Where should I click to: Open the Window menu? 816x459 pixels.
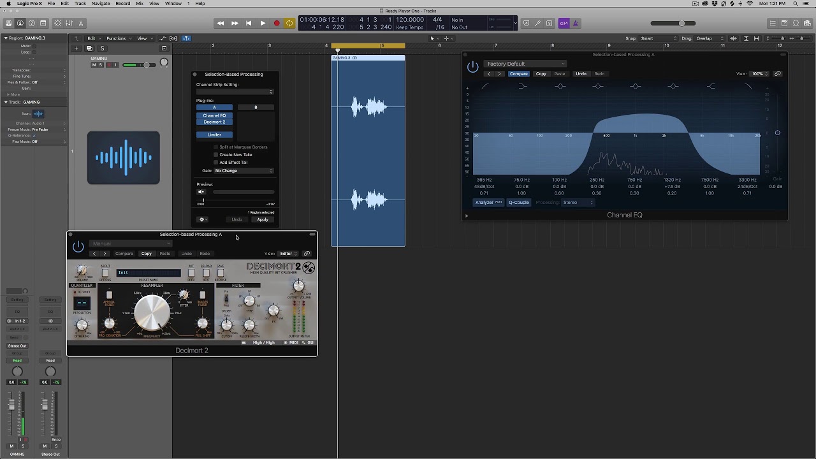pos(173,4)
